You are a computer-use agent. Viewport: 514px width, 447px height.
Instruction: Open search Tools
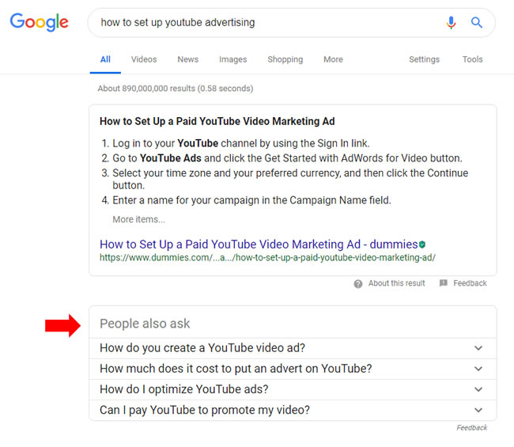pos(472,59)
